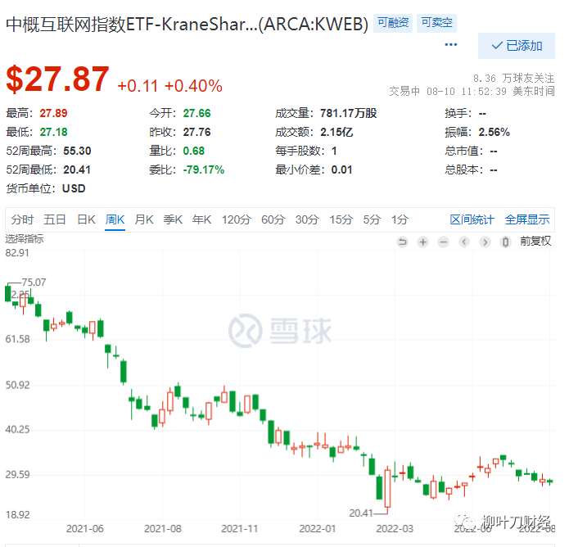This screenshot has height=547, width=569.
Task: Click the ETF title with ARCA:KWEB
Action: click(187, 25)
